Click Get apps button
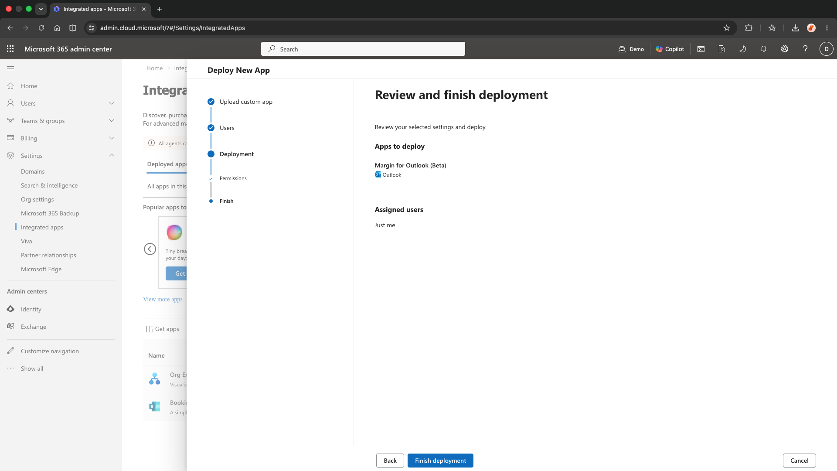Screen dimensions: 837x471 point(163,329)
